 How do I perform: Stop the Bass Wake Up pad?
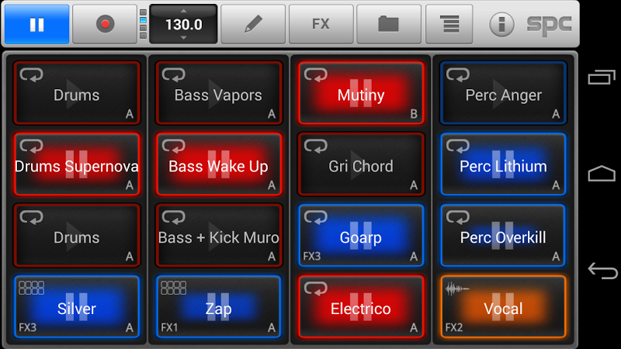pyautogui.click(x=219, y=164)
